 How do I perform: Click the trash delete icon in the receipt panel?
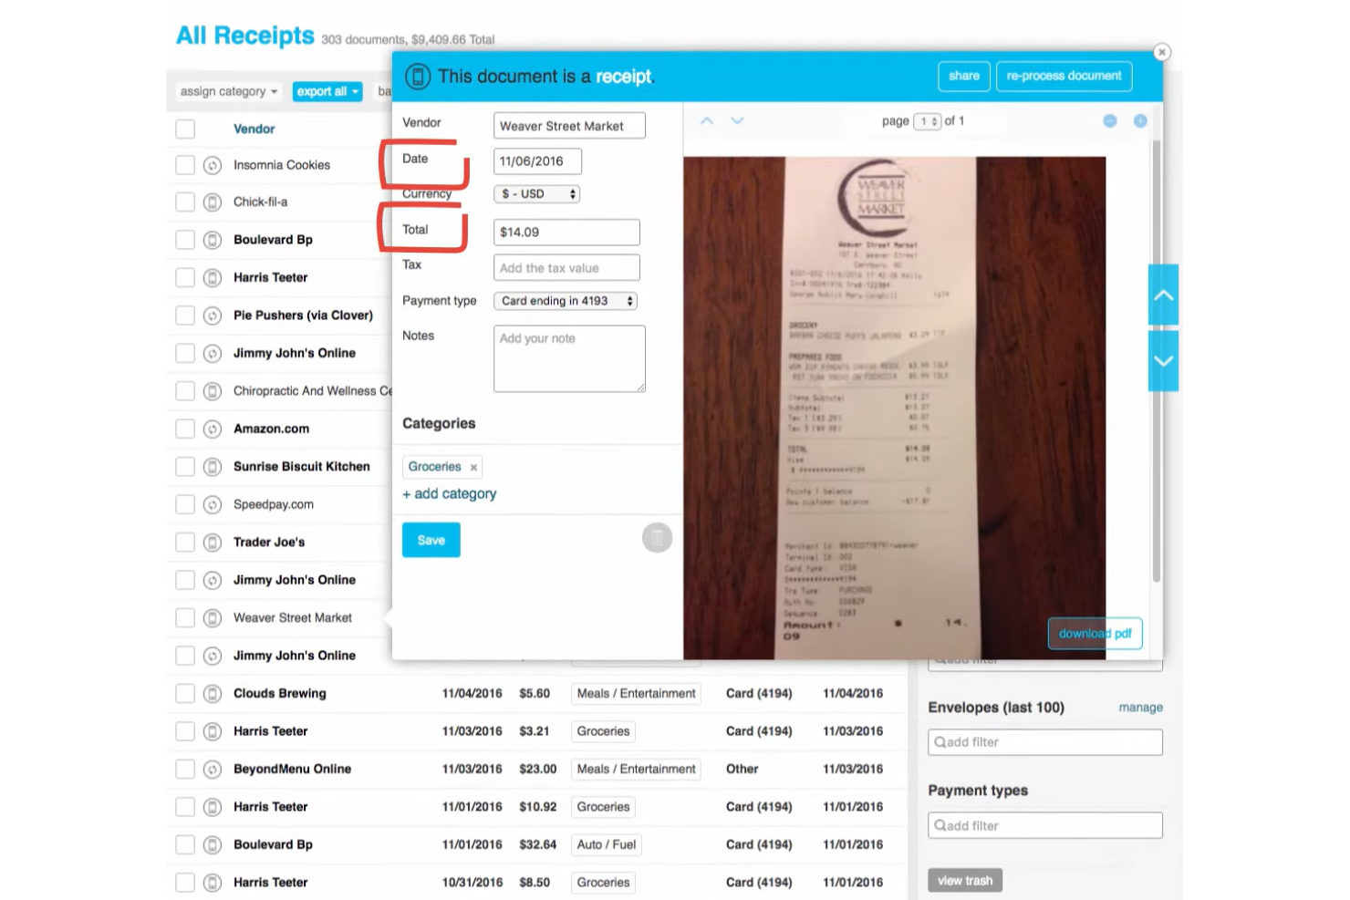658,538
